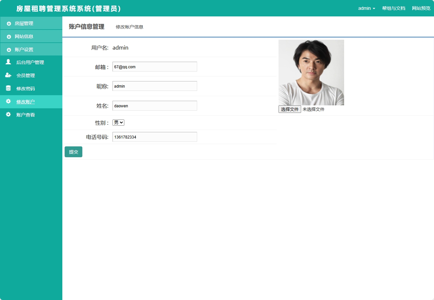Click the 会员管理 user-plus icon
This screenshot has width=434, height=300.
click(x=8, y=75)
